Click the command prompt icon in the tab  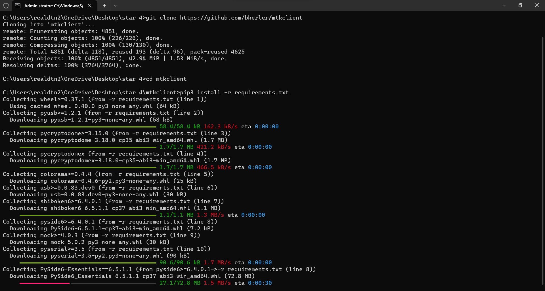click(x=18, y=6)
